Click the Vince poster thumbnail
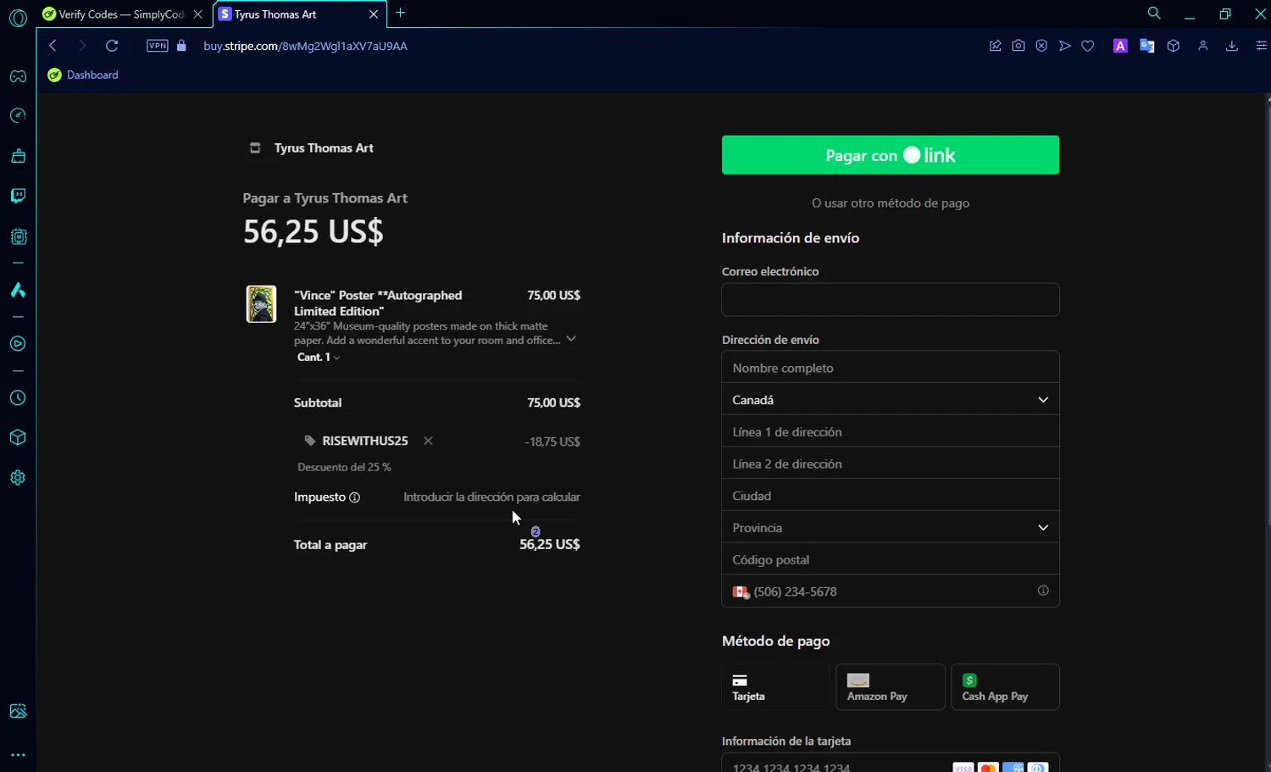 (261, 304)
